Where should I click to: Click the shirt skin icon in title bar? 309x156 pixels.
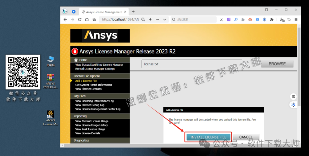click(266, 10)
